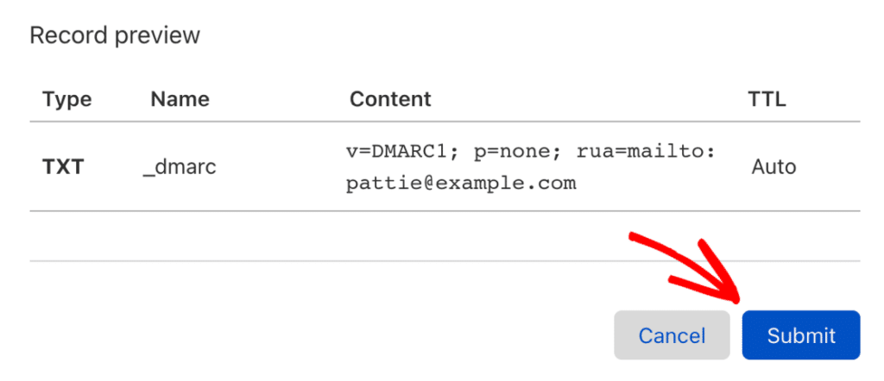
Task: Click the word preview in the heading
Action: click(x=157, y=36)
